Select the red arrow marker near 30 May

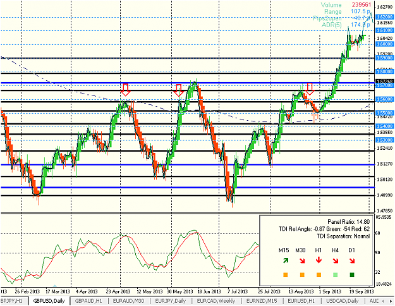pos(179,90)
